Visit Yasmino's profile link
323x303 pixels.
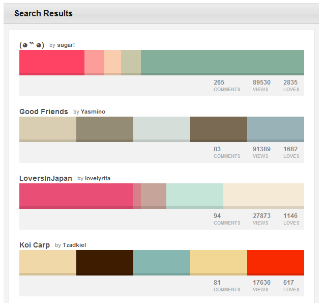coord(93,112)
